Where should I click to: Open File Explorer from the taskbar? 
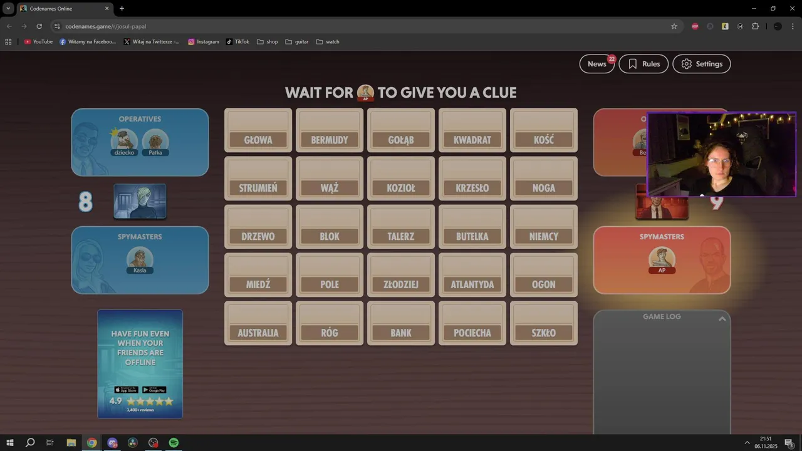tap(71, 443)
